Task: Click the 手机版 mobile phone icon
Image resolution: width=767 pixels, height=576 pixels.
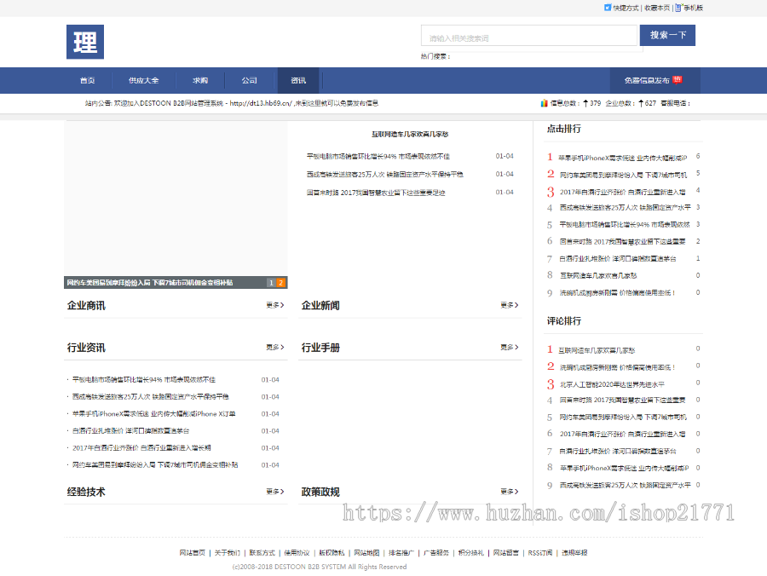Action: click(678, 8)
